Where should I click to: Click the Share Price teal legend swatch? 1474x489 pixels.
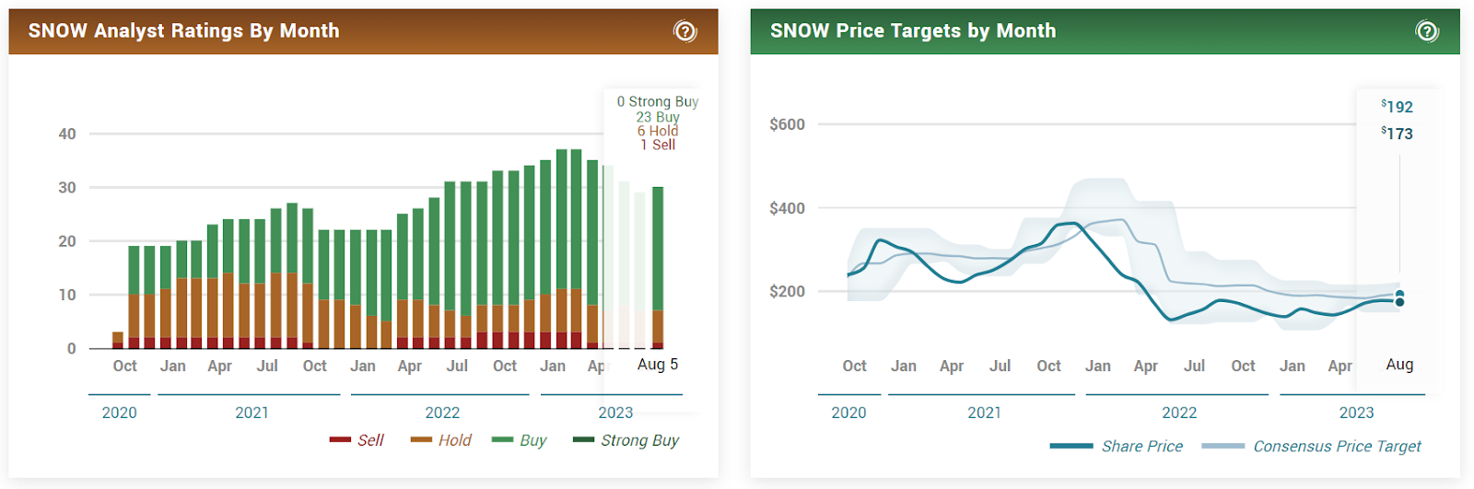click(1070, 446)
